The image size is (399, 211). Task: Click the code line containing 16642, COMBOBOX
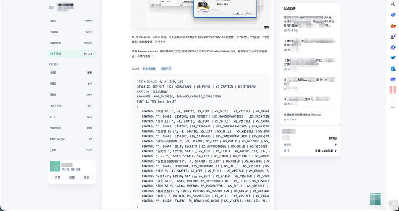pyautogui.click(x=206, y=166)
